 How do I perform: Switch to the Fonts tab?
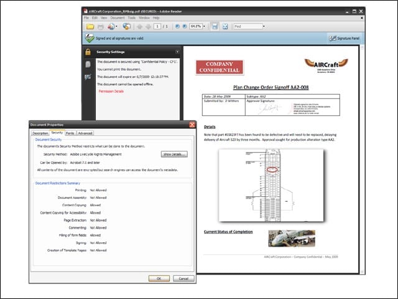tap(70, 133)
